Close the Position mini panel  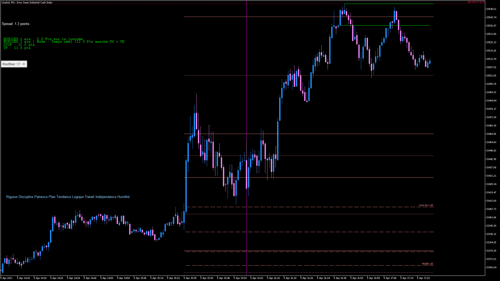pos(24,64)
